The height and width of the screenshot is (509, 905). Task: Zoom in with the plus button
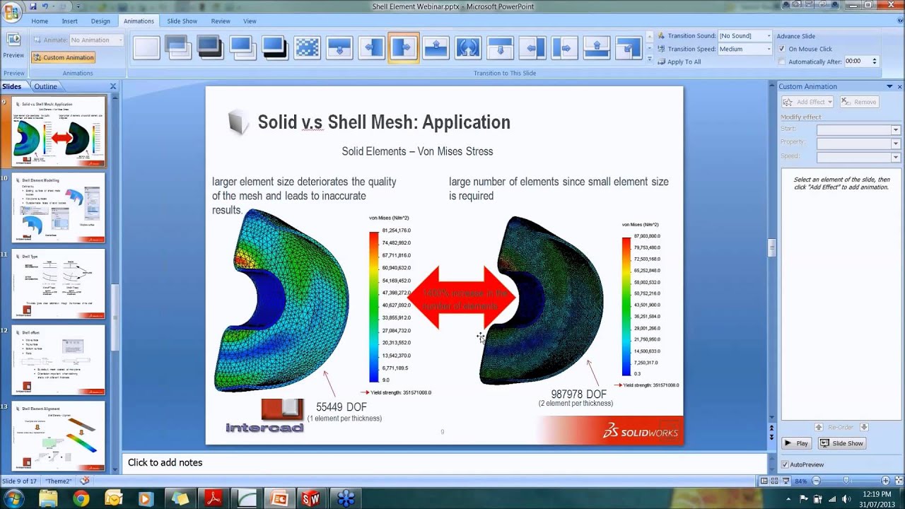885,481
